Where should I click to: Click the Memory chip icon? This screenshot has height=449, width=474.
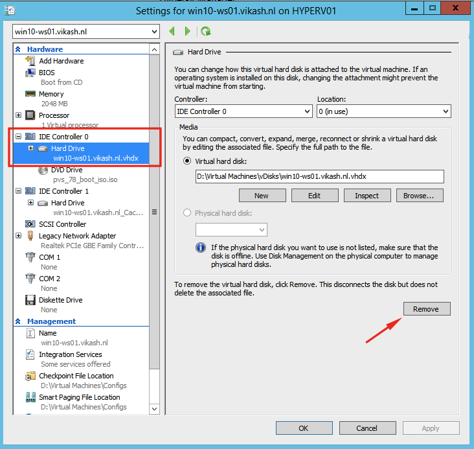click(30, 94)
